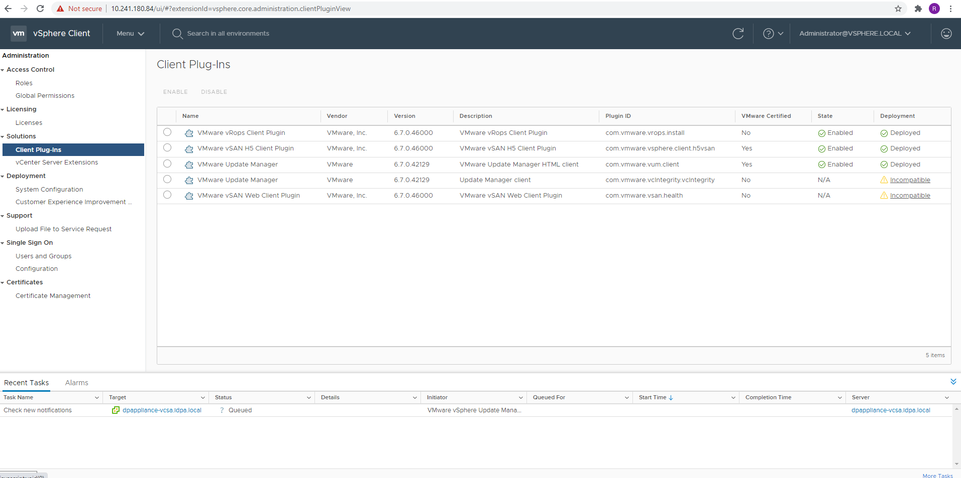Click the feedback smiley icon
The height and width of the screenshot is (478, 961).
point(946,33)
